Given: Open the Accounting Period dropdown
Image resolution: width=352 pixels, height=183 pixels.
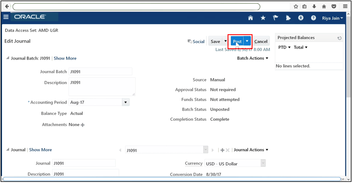Looking at the screenshot, I should point(125,102).
